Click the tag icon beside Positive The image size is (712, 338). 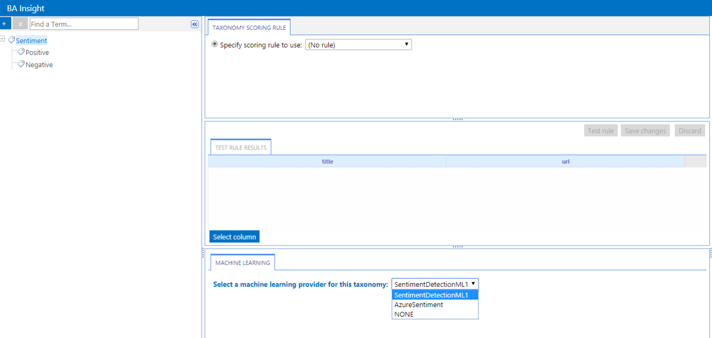pyautogui.click(x=21, y=52)
